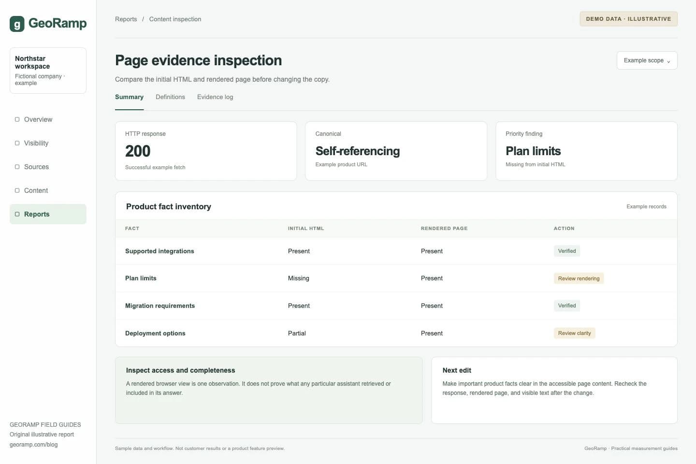This screenshot has height=464, width=696.
Task: Select the Migration requirements fact
Action: (160, 306)
